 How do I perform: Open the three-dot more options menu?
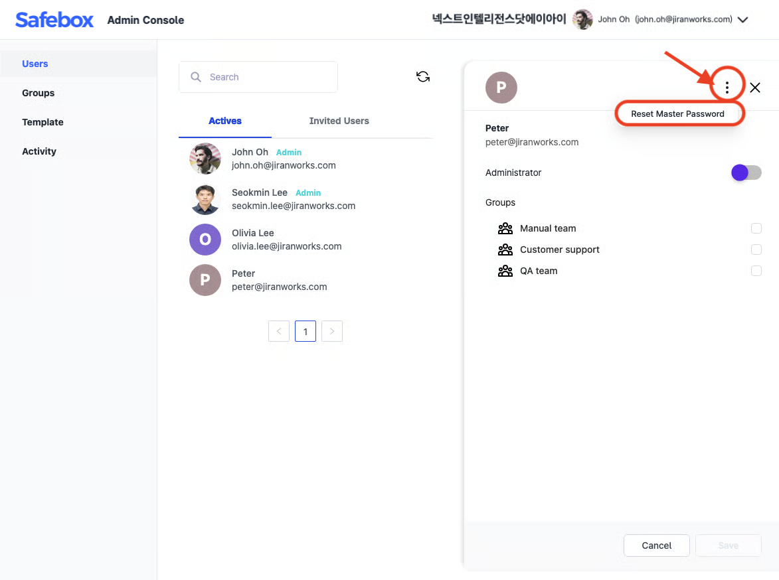(x=727, y=87)
